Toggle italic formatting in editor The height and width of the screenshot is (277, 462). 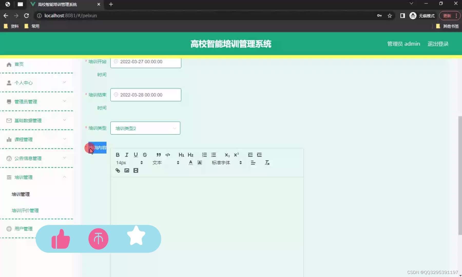point(127,155)
